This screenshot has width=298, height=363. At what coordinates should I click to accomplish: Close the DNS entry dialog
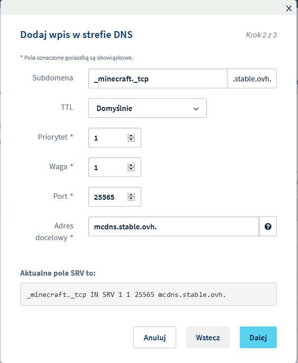pyautogui.click(x=289, y=8)
